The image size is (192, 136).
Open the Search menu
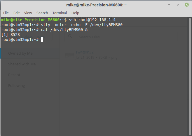pyautogui.click(x=42, y=13)
